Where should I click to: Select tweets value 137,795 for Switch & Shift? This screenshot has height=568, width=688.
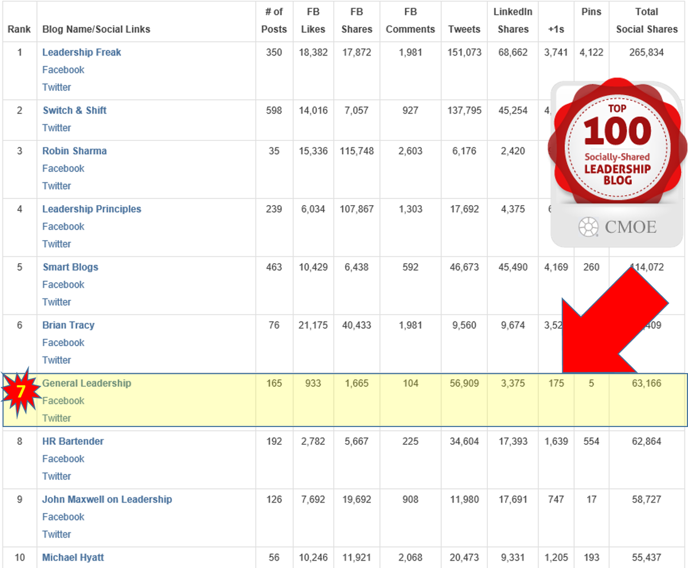(x=464, y=110)
